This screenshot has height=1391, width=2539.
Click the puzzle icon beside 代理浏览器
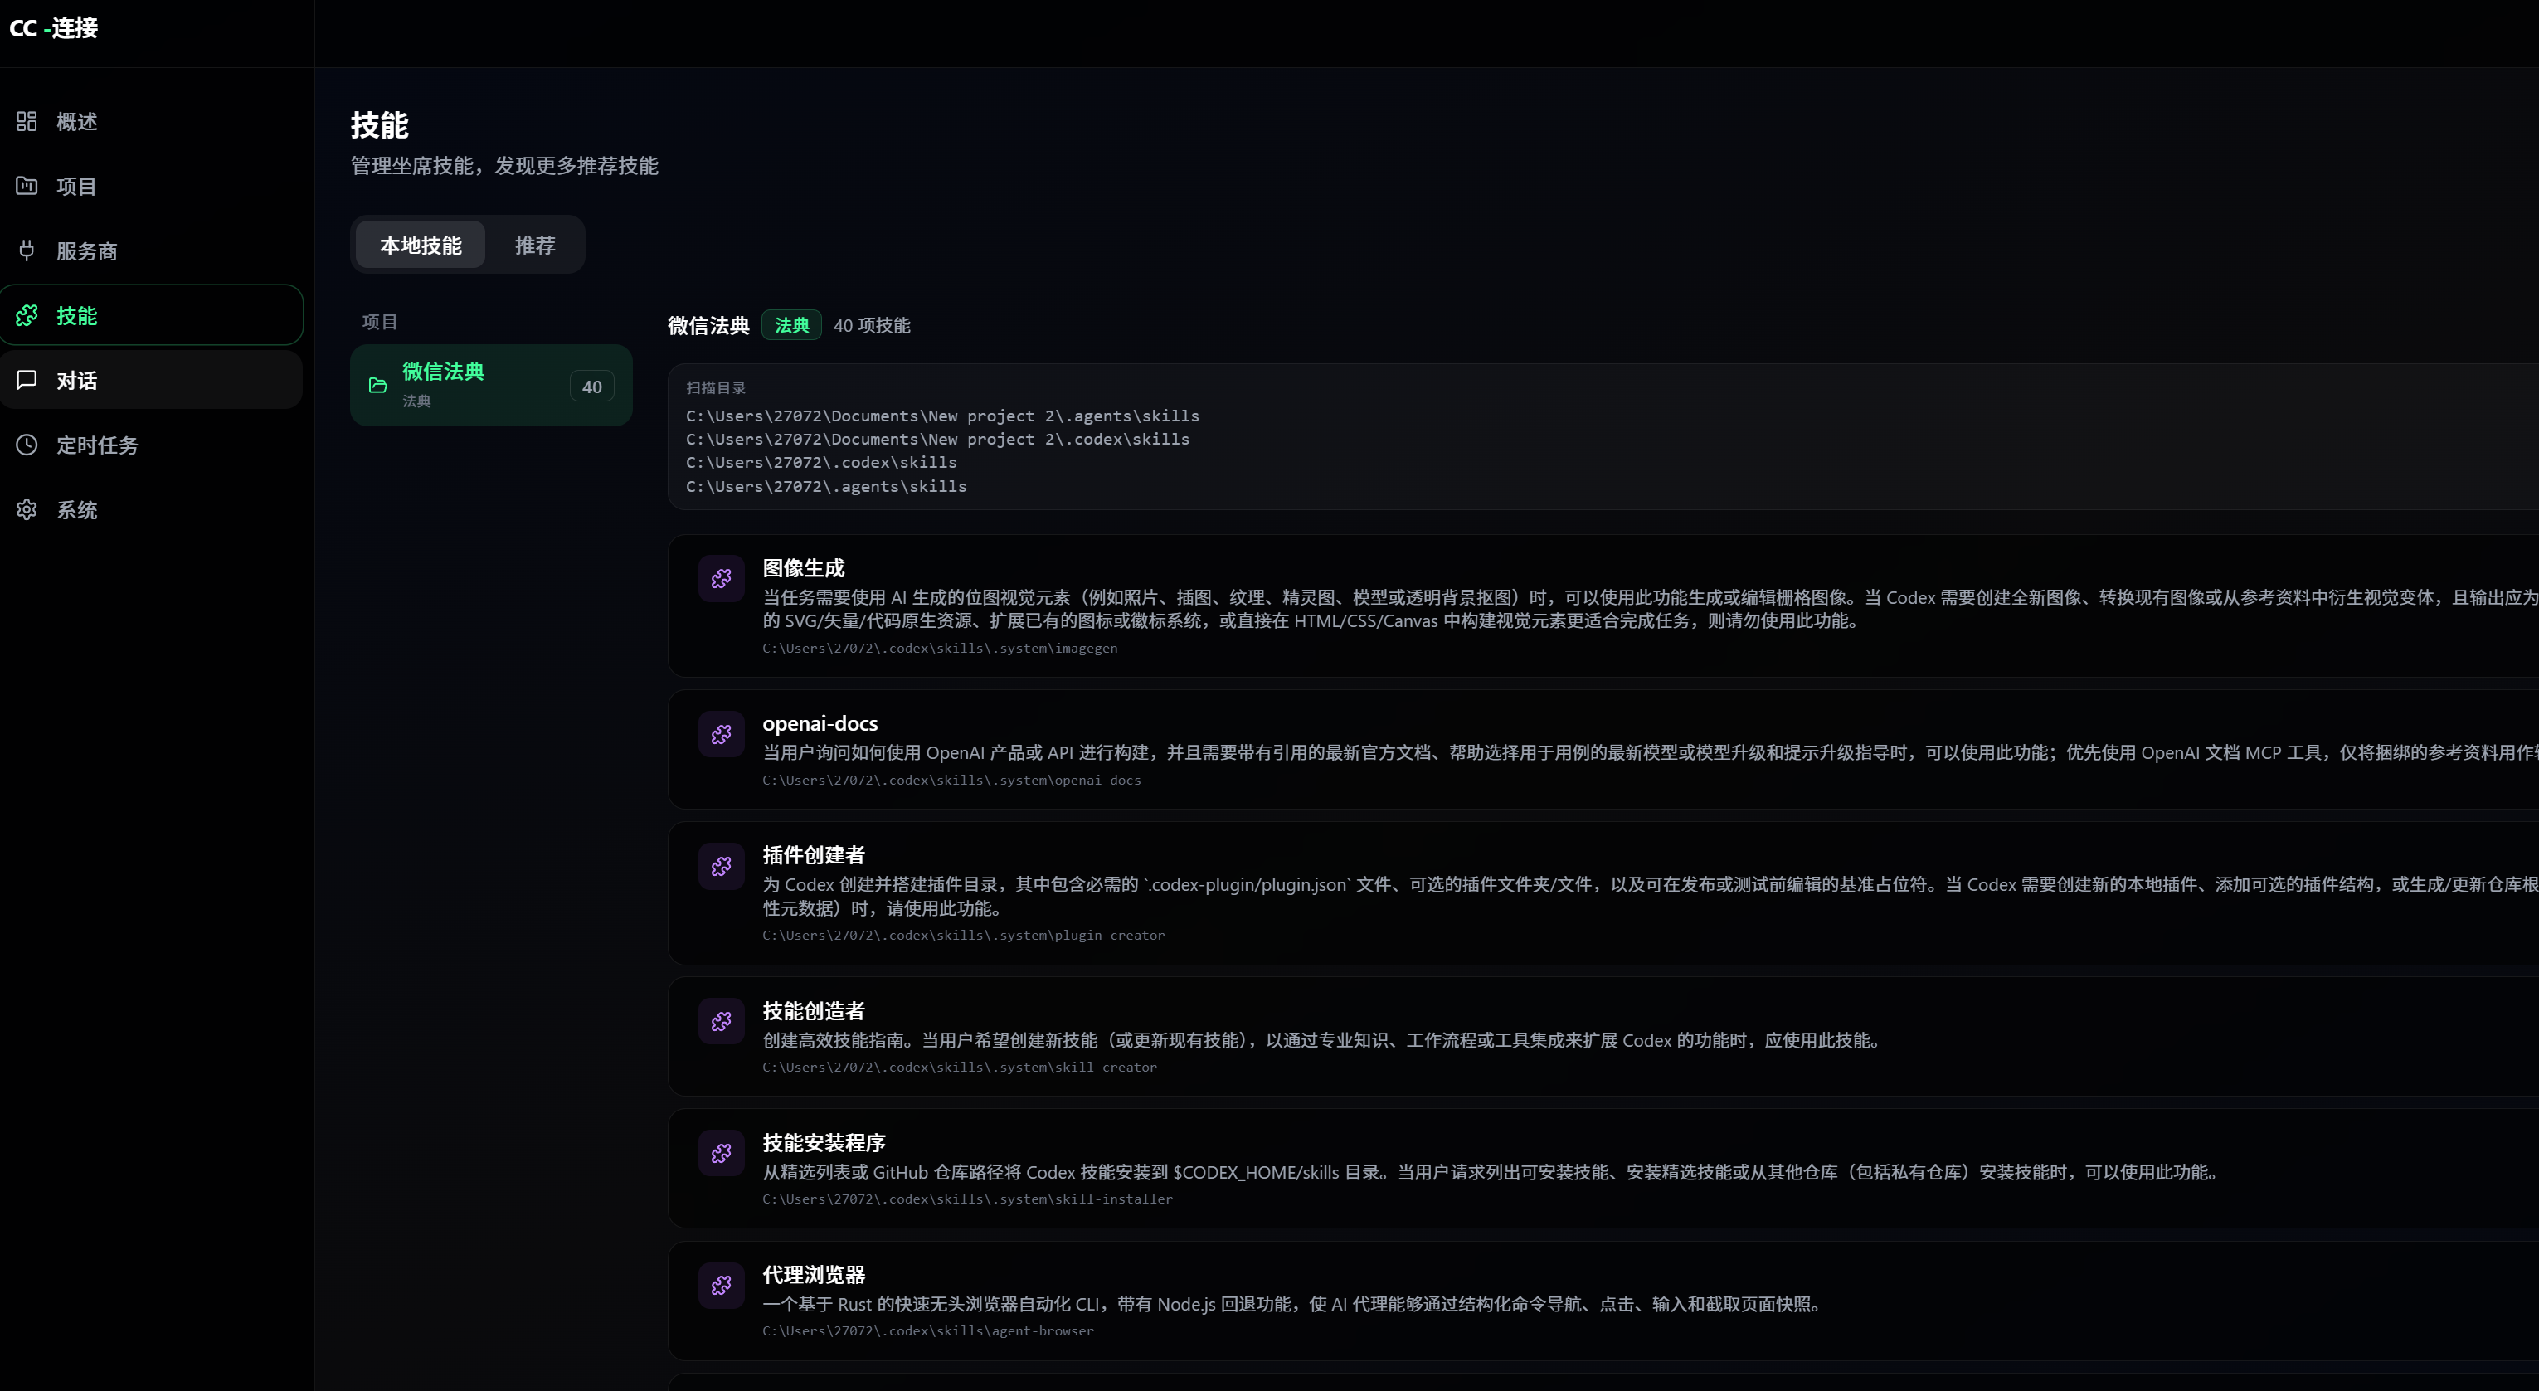[721, 1285]
